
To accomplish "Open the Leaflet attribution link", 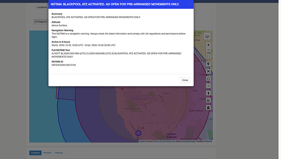I will (x=142, y=141).
